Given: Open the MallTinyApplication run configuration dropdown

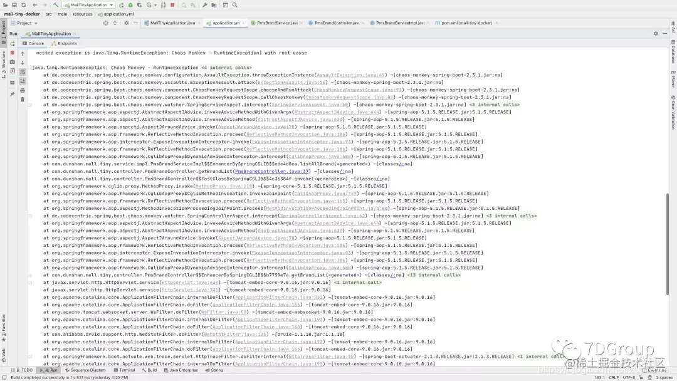Looking at the screenshot, I should coord(88,5).
